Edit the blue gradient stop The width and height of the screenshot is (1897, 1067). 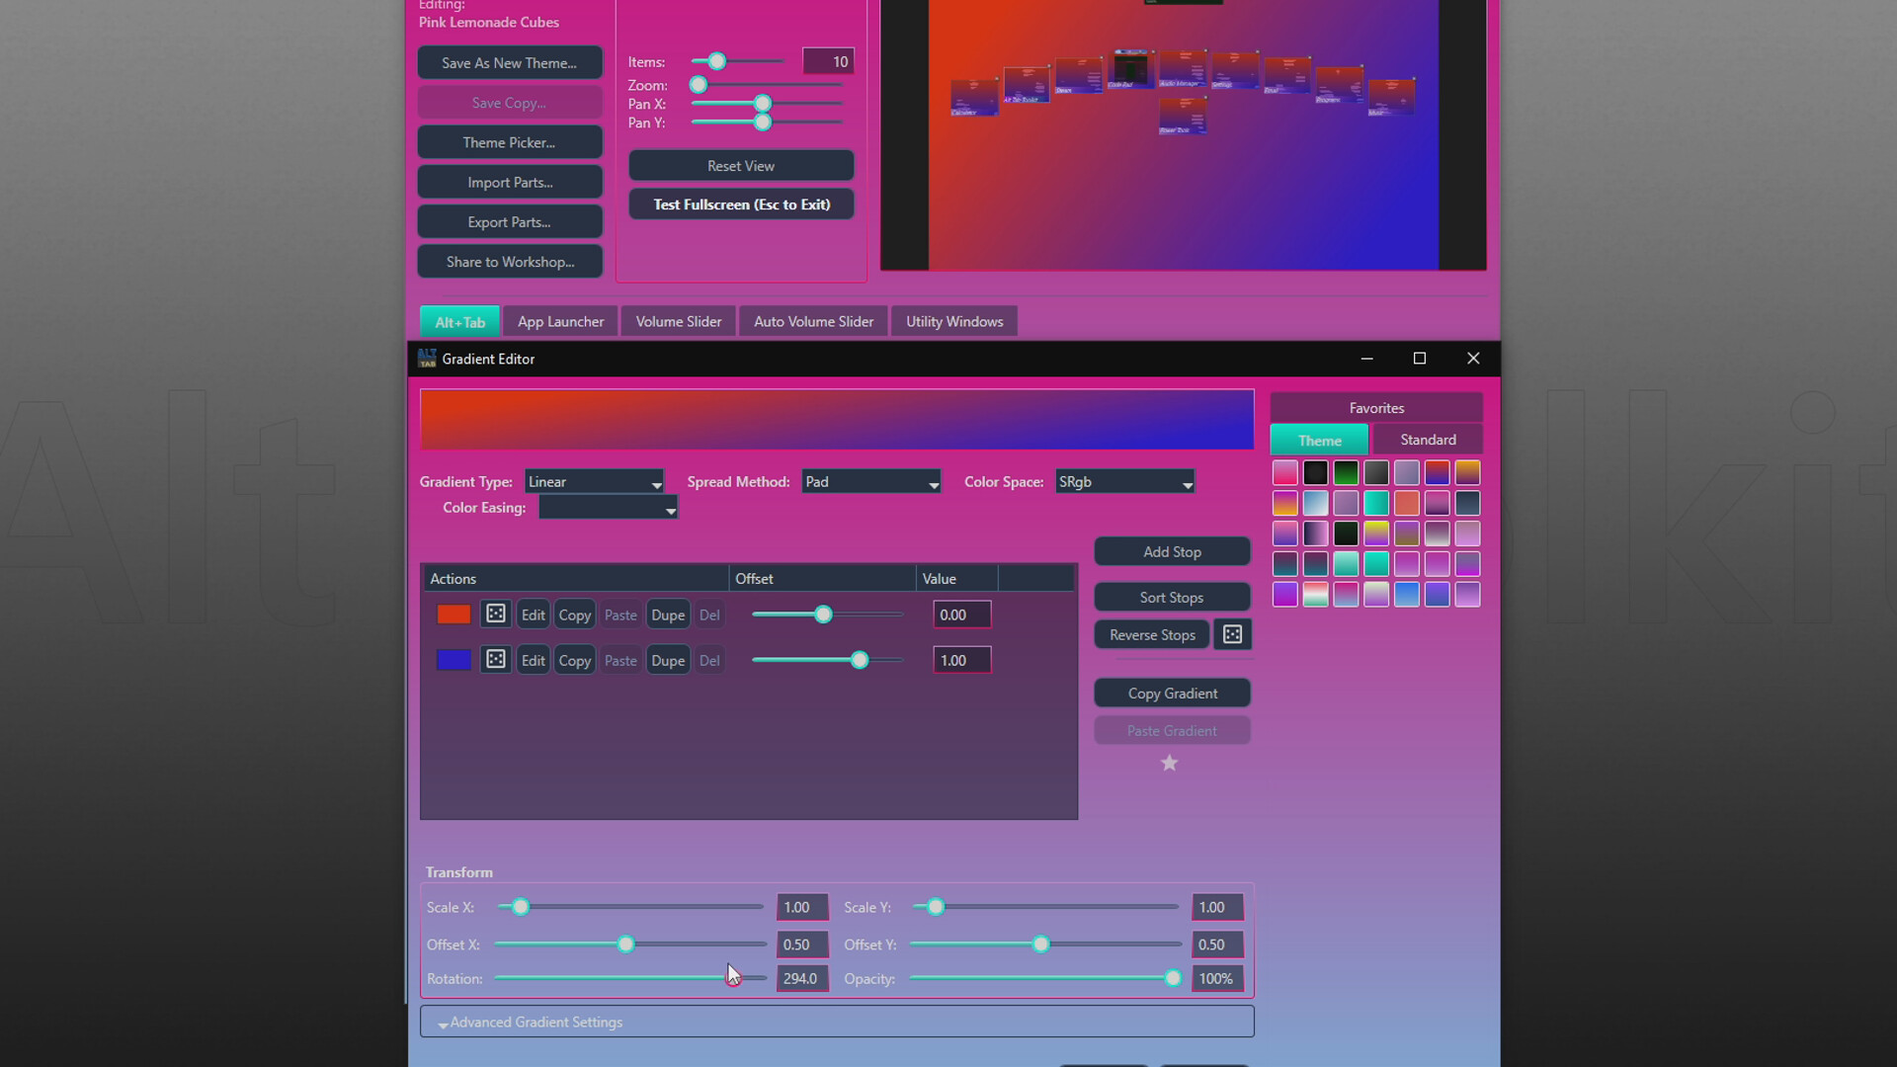tap(533, 659)
